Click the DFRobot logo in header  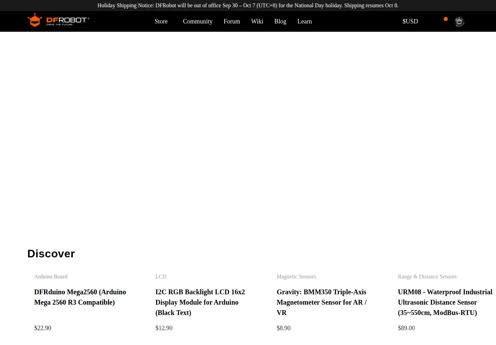point(59,20)
